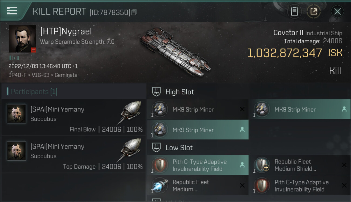Open the hamburger menu icon

tap(12, 11)
